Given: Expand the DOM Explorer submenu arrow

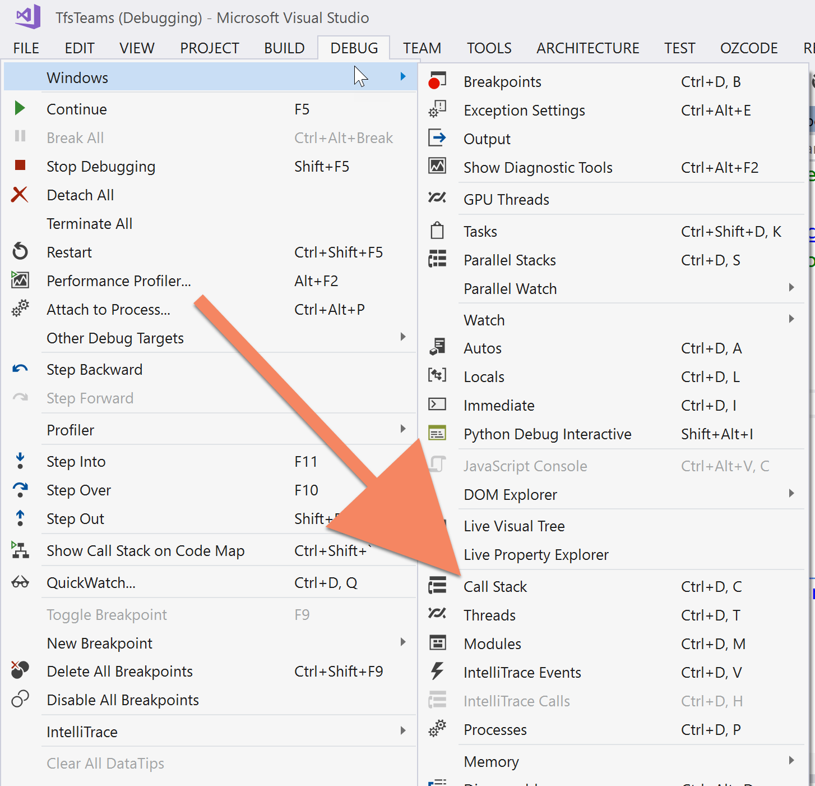Looking at the screenshot, I should tap(791, 493).
